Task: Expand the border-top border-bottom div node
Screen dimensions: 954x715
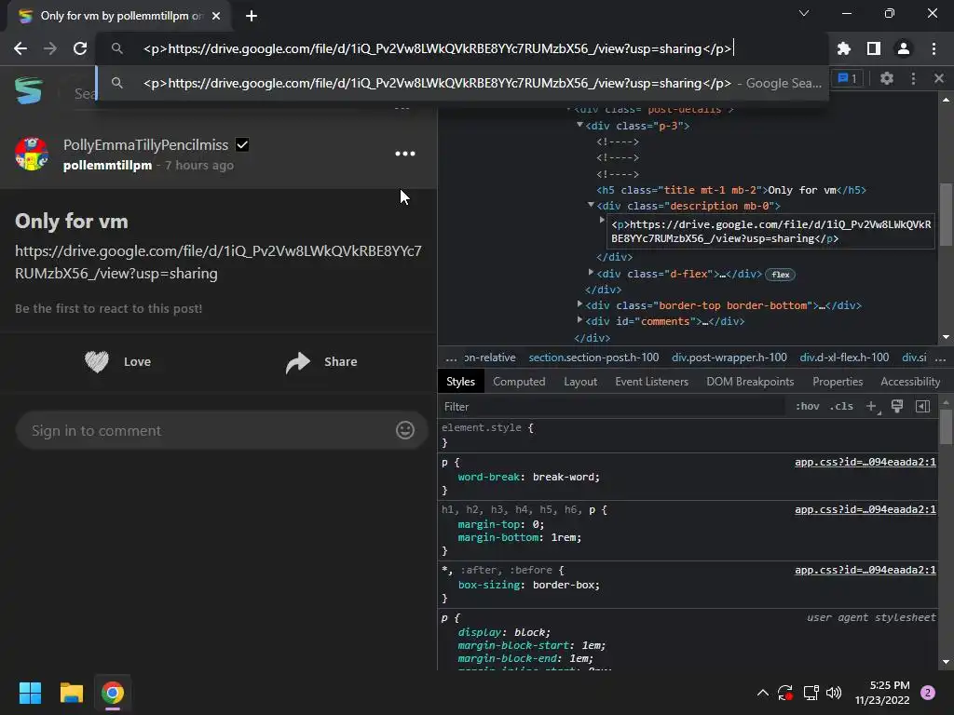Action: pyautogui.click(x=579, y=303)
